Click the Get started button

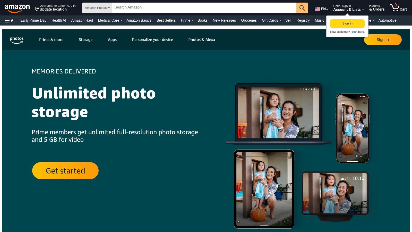[65, 171]
